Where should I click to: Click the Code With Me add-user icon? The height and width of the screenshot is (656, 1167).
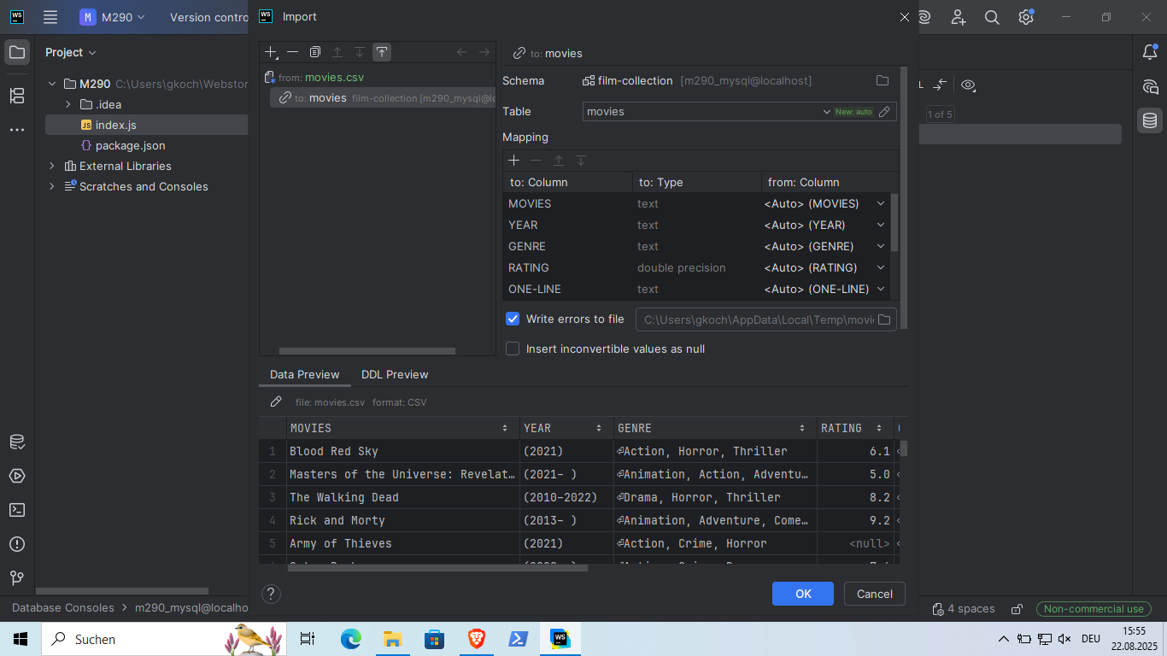click(x=958, y=17)
